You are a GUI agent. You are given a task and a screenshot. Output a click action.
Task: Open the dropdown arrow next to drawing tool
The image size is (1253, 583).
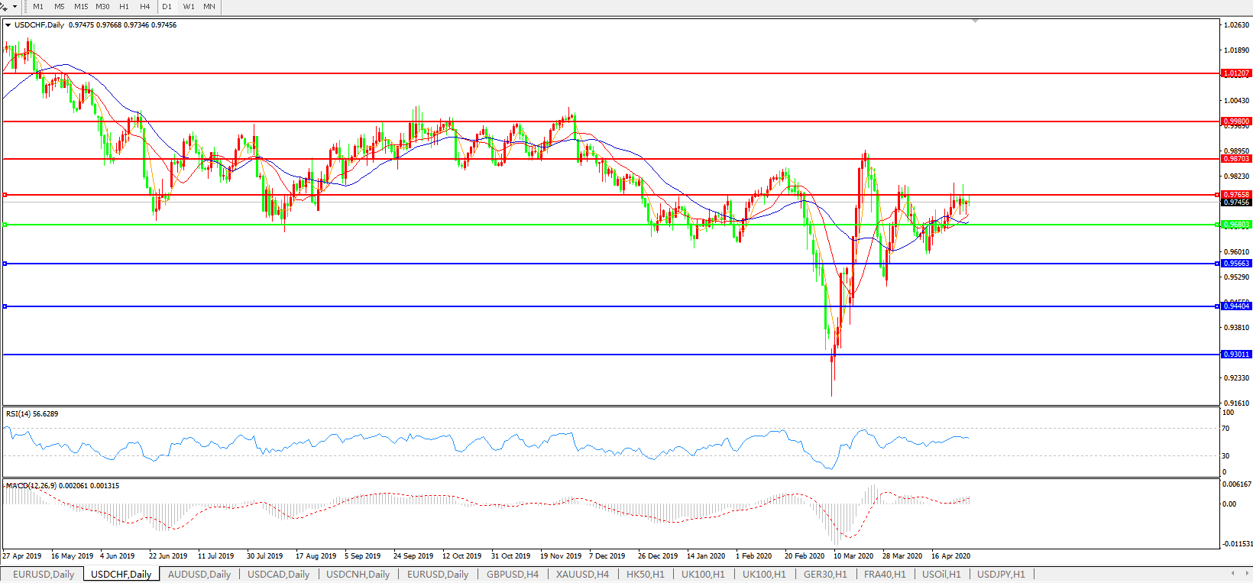point(15,7)
